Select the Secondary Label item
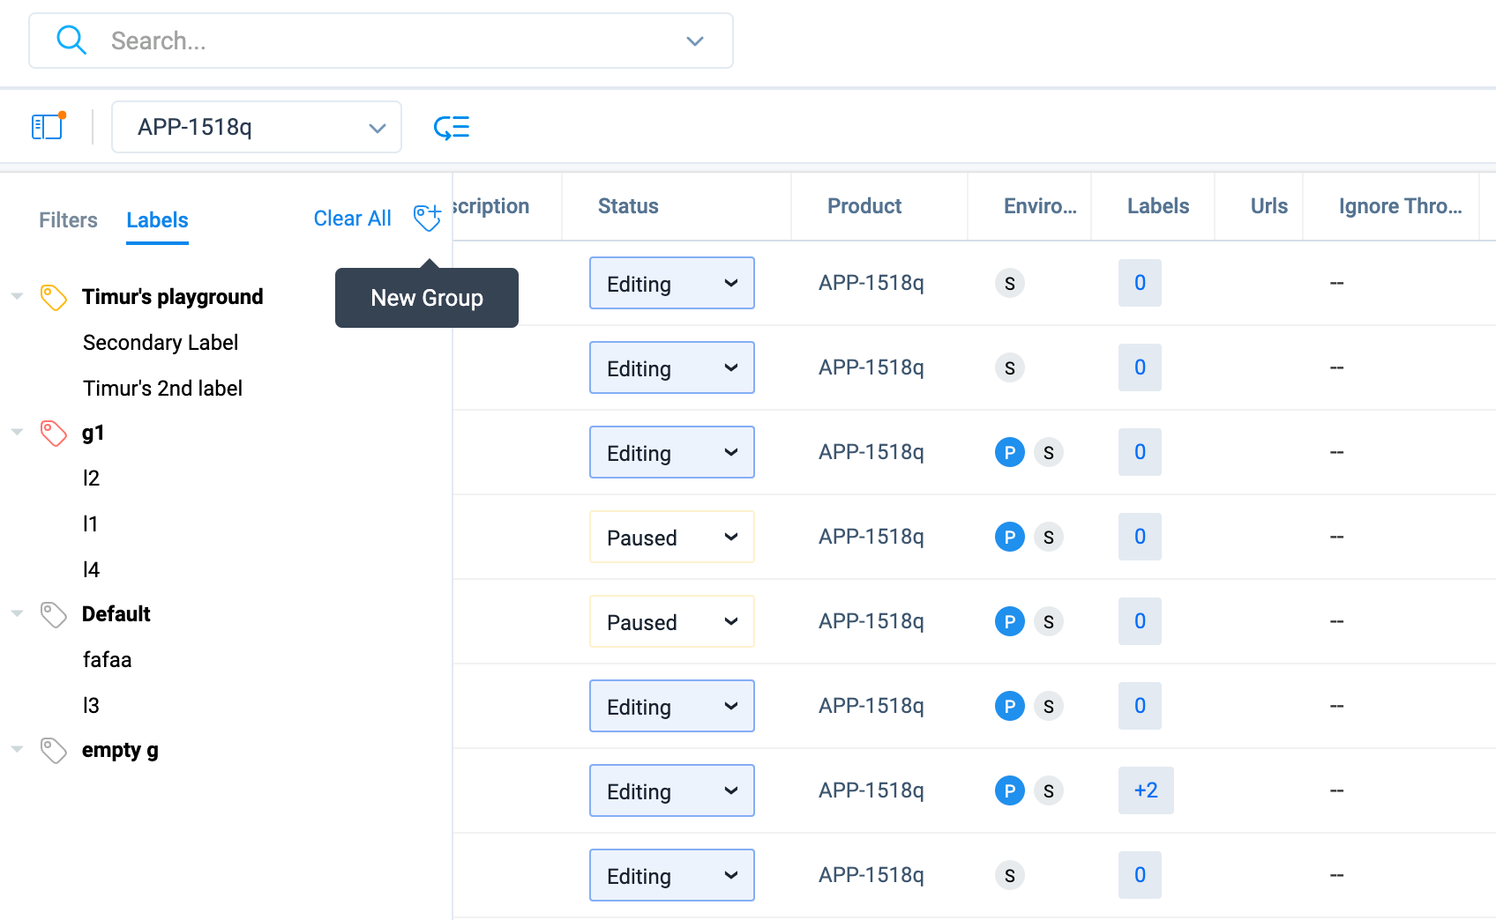Image resolution: width=1496 pixels, height=920 pixels. 161,343
